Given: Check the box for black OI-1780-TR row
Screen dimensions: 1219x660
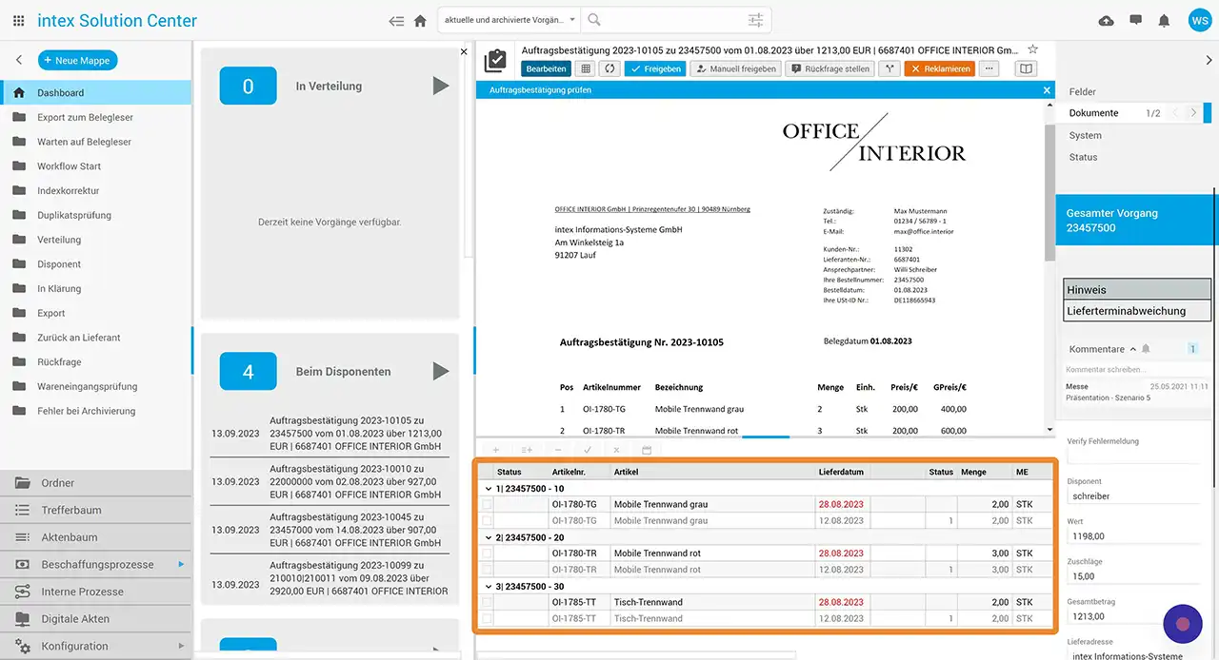Looking at the screenshot, I should click(x=488, y=553).
